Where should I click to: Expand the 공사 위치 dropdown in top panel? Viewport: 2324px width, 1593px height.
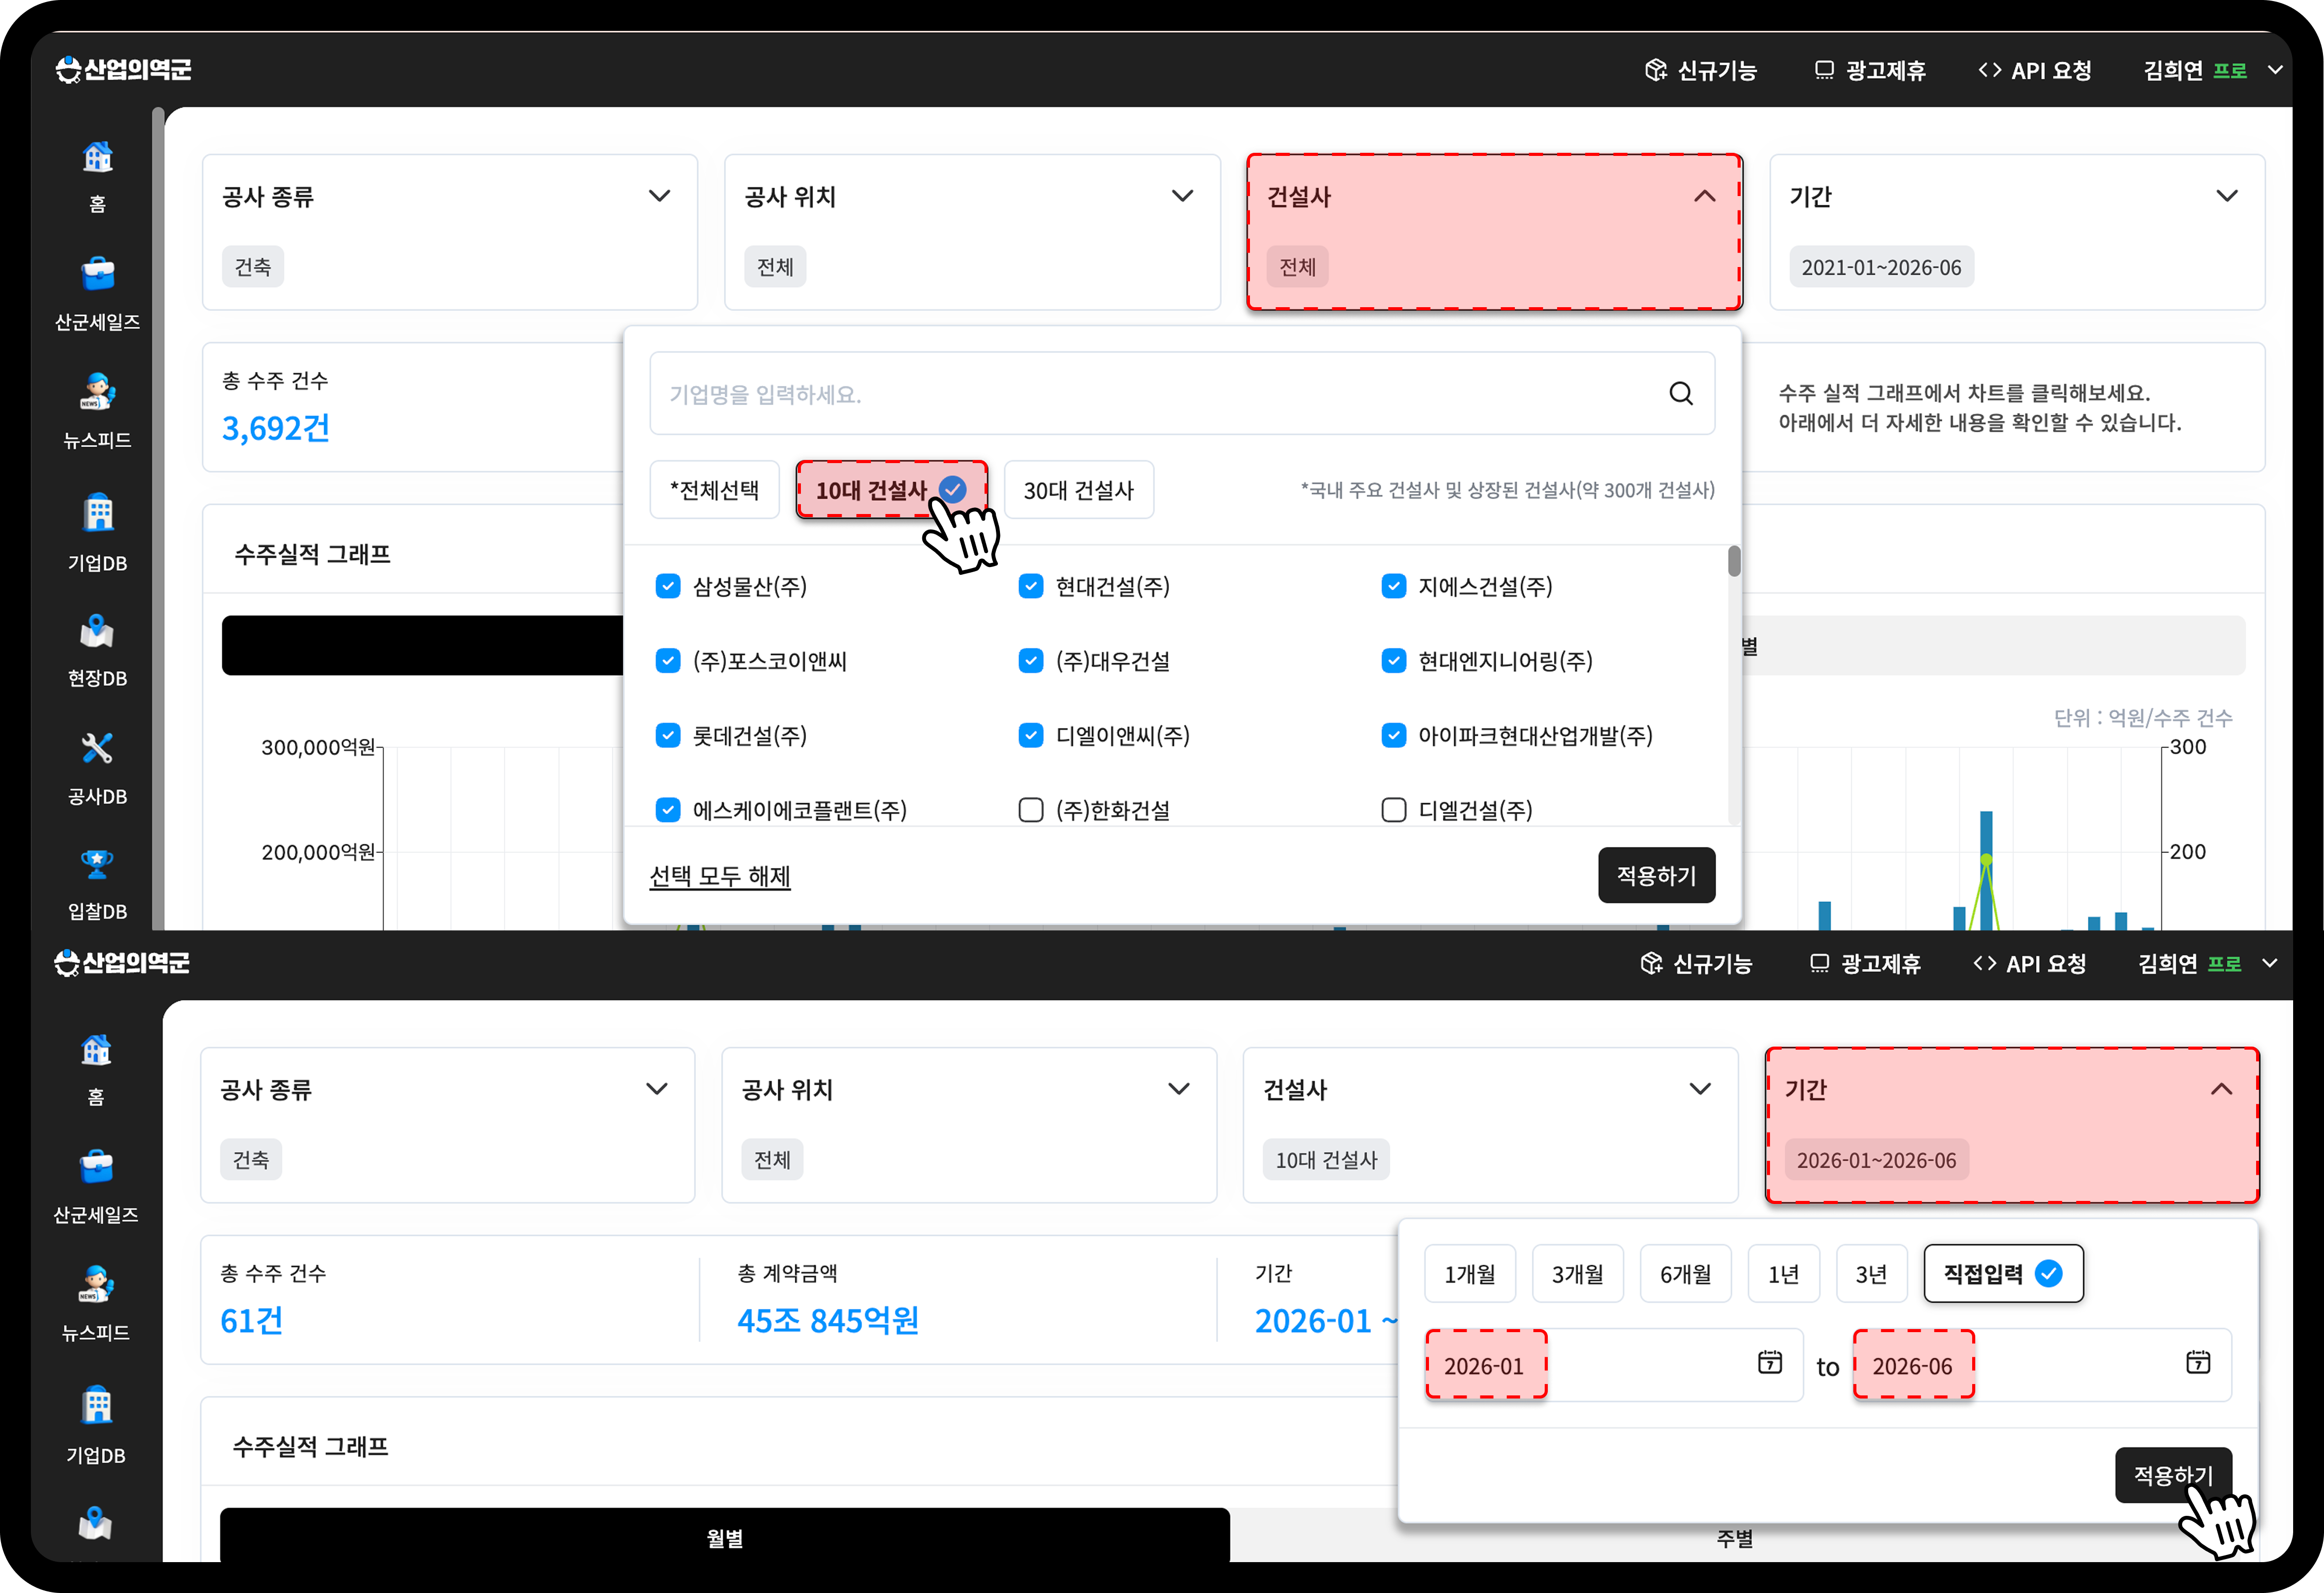(x=1182, y=196)
